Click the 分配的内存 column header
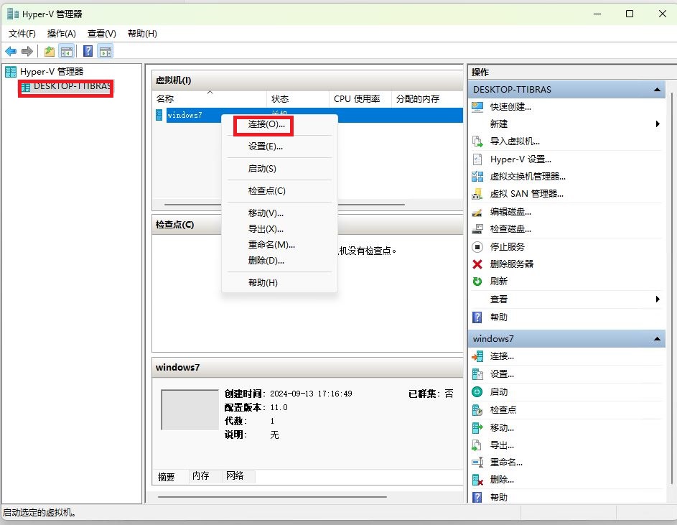 coord(427,99)
